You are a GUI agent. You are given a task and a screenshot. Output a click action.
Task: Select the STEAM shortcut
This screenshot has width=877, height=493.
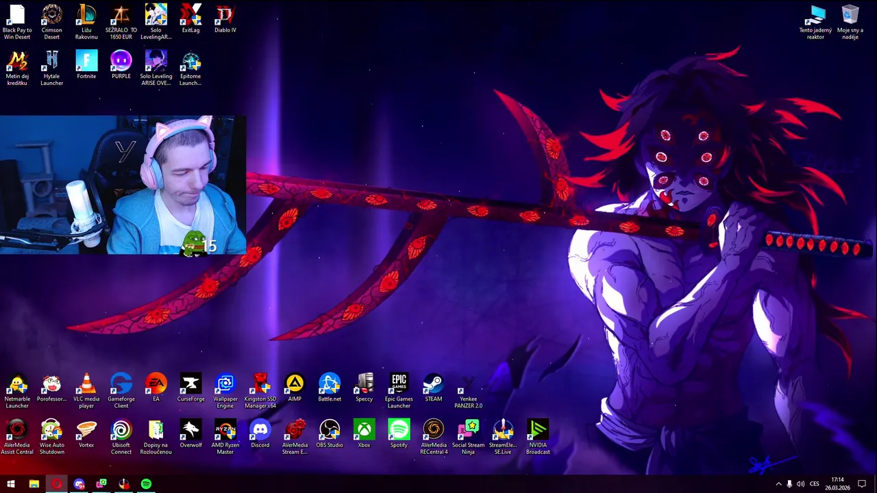click(x=434, y=388)
